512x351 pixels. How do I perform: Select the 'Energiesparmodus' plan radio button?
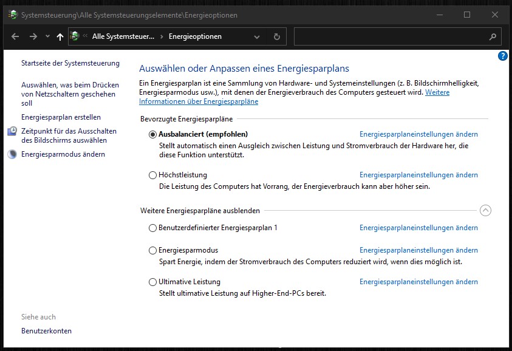152,251
